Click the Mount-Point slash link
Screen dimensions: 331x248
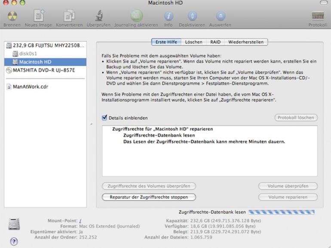point(80,221)
